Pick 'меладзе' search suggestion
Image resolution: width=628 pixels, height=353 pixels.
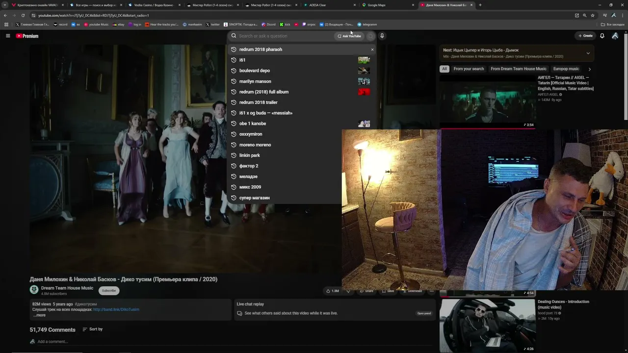coord(248,176)
